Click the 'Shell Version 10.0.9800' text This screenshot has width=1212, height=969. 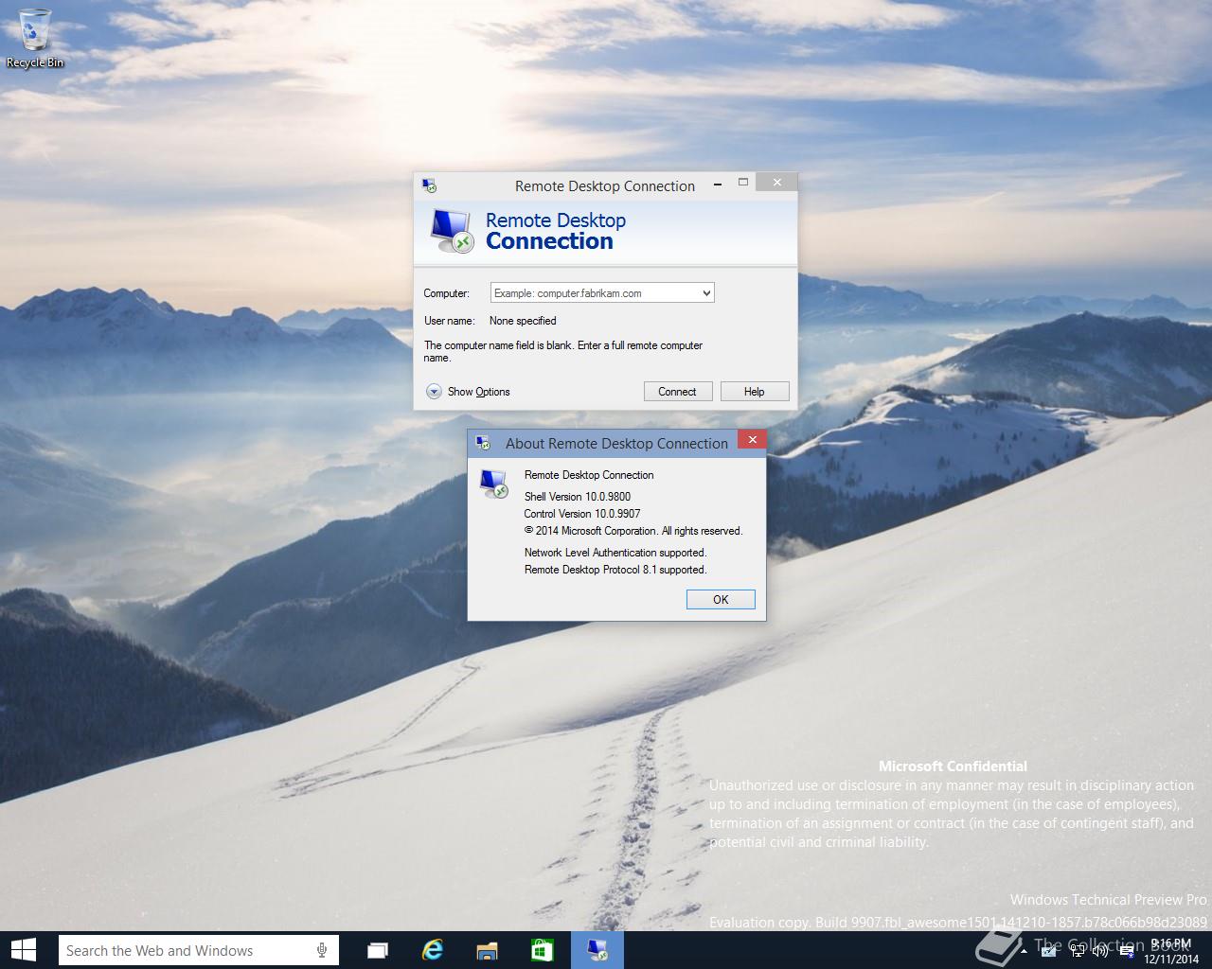tap(578, 497)
